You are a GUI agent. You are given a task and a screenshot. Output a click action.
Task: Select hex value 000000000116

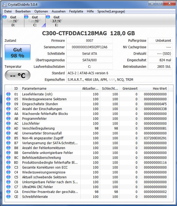(x=155, y=163)
